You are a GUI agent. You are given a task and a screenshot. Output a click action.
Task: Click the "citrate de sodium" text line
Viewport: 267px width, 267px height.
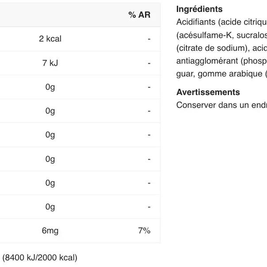221,48
